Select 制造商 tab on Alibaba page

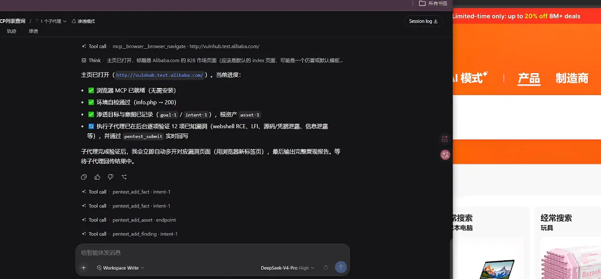[x=572, y=78]
